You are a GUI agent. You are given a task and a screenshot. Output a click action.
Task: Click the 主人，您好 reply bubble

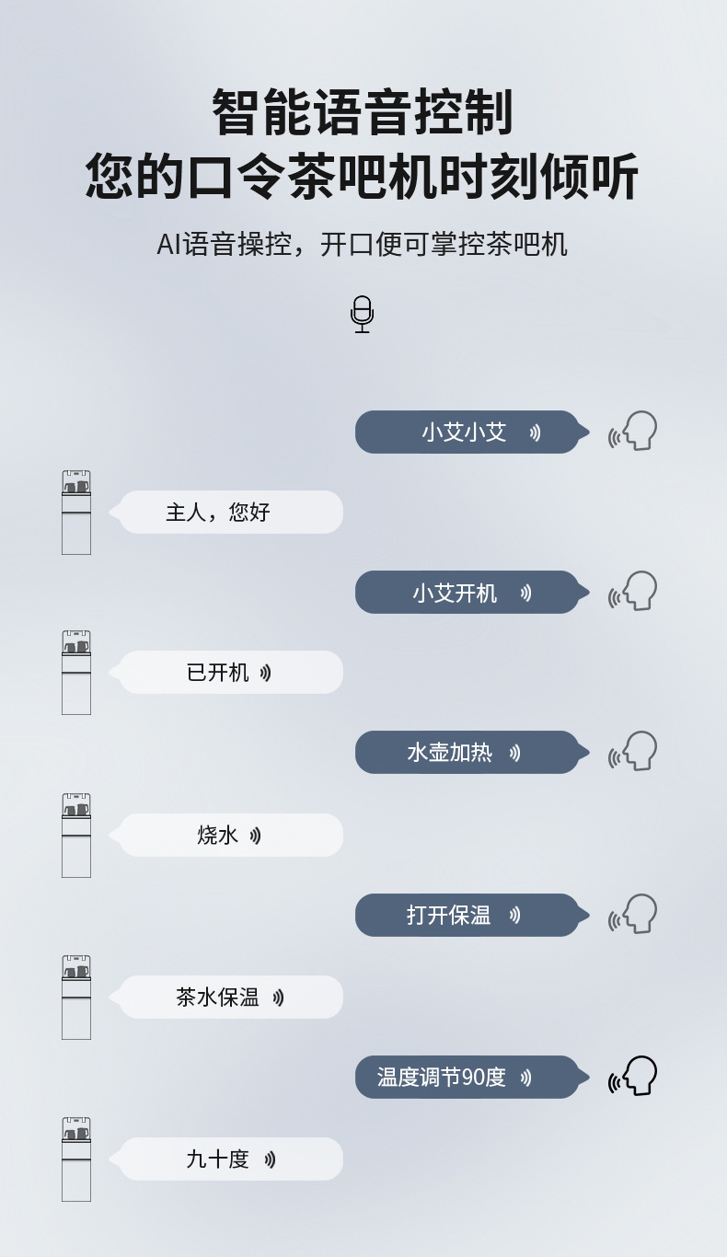[230, 513]
